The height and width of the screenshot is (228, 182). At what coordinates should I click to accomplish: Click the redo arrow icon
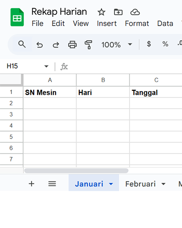click(x=56, y=45)
